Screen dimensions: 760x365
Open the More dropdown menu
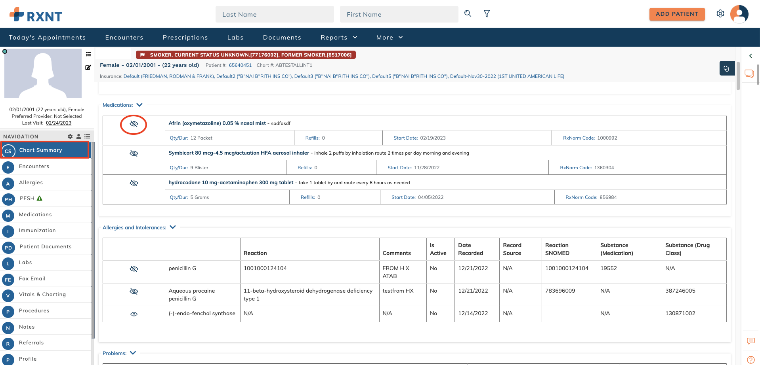tap(390, 37)
